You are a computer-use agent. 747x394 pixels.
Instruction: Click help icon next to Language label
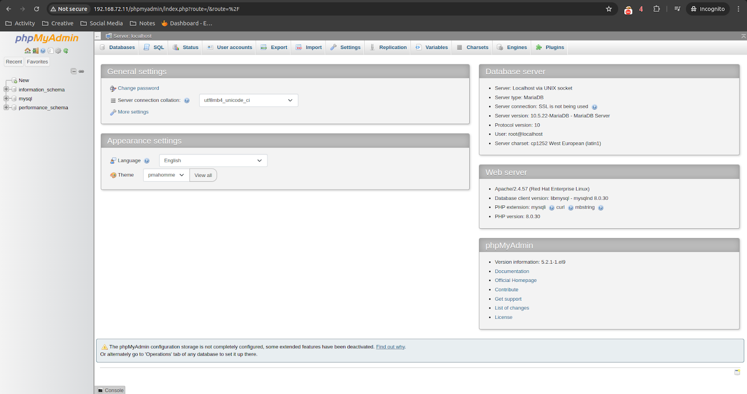147,161
